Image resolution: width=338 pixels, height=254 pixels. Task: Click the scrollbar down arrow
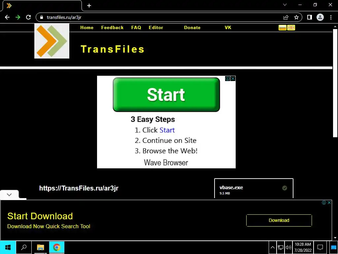coord(335,238)
